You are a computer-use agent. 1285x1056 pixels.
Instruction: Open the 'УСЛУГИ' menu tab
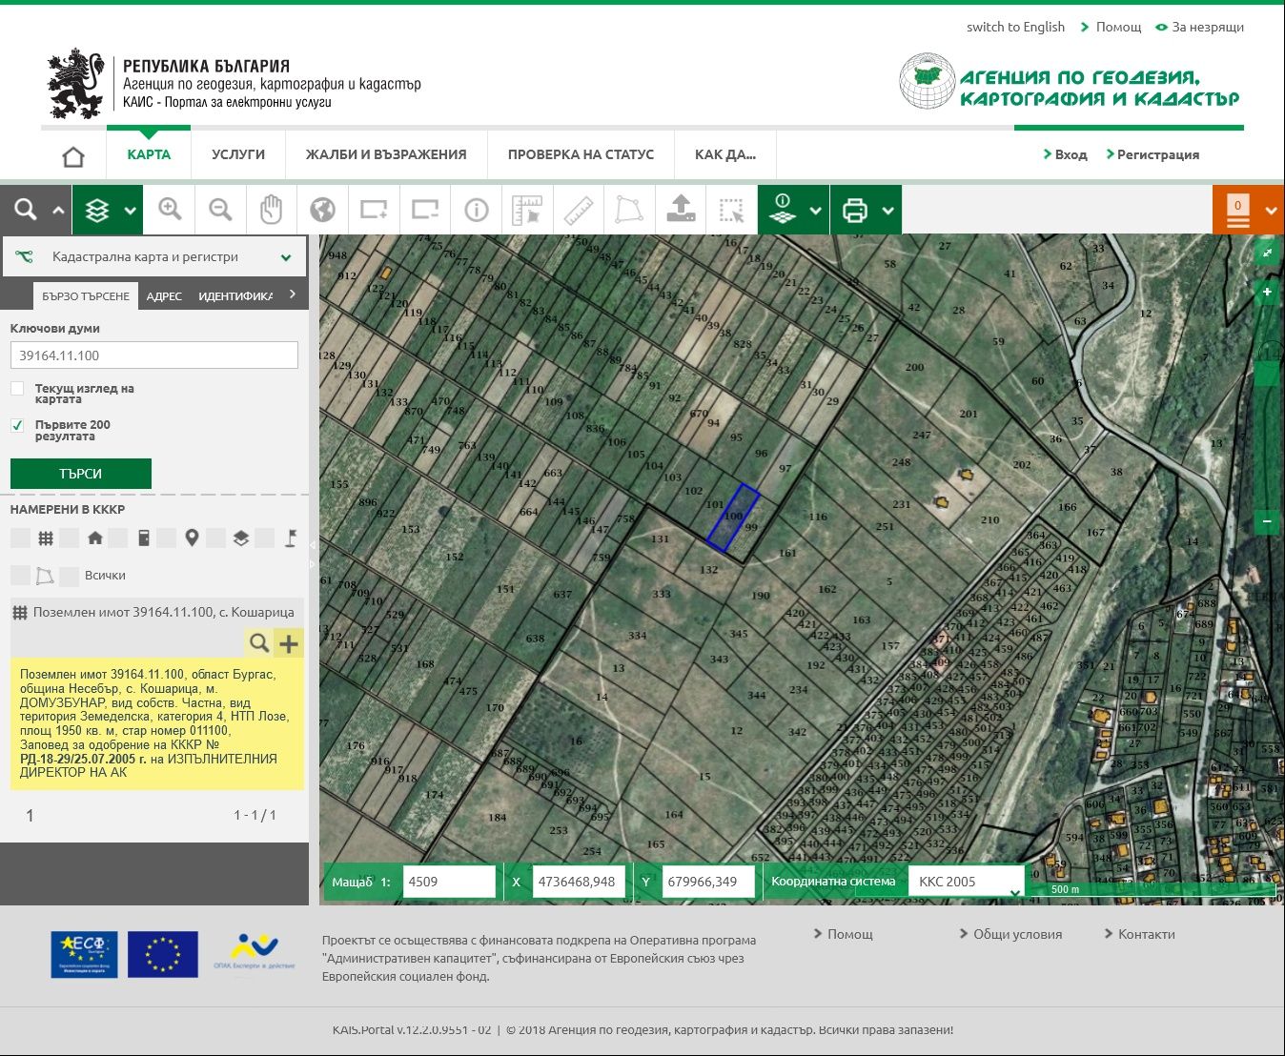pos(238,154)
